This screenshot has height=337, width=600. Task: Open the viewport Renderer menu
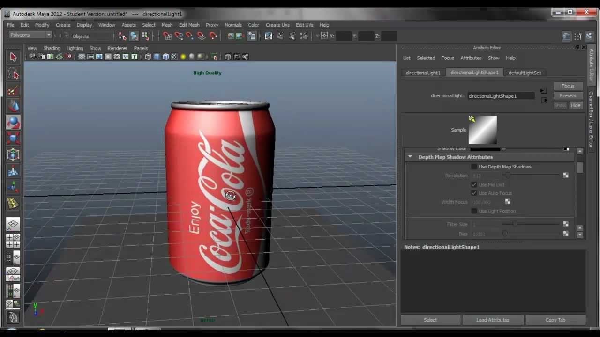tap(117, 48)
